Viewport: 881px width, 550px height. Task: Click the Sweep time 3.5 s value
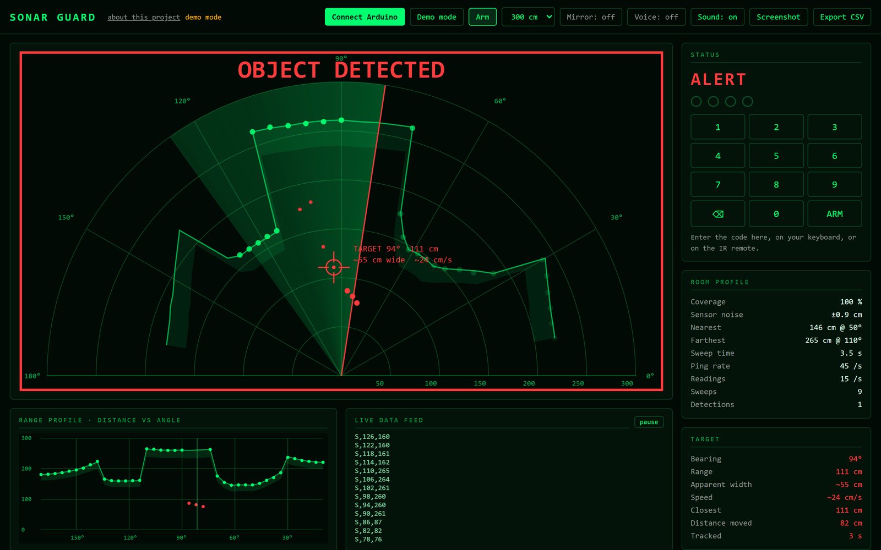tap(851, 353)
